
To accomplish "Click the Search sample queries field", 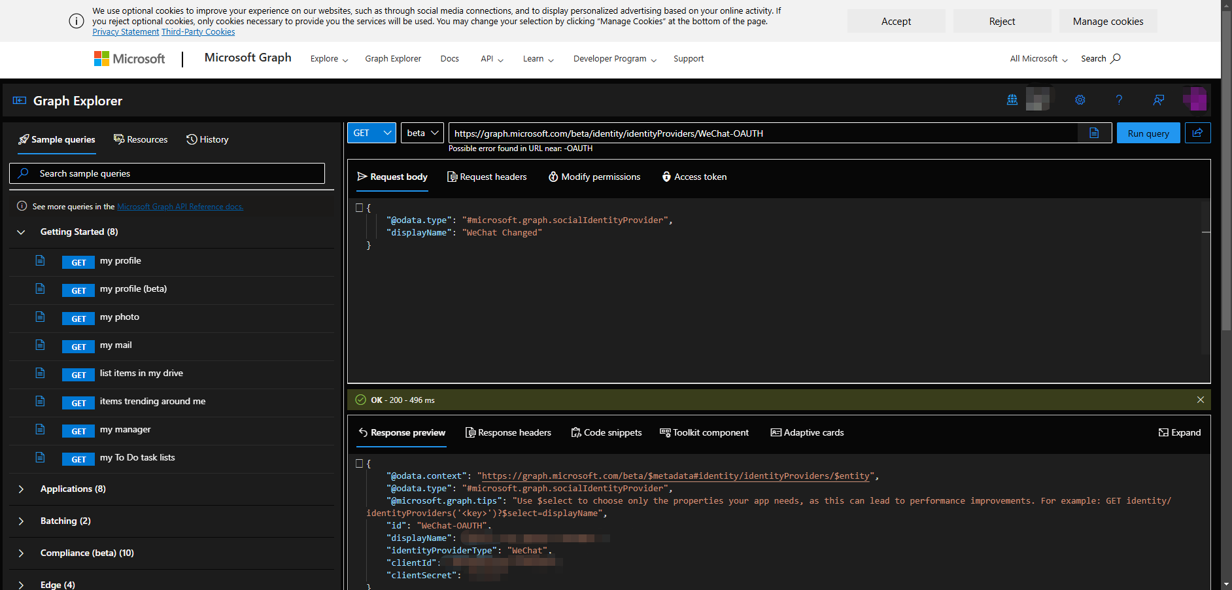I will pyautogui.click(x=167, y=173).
